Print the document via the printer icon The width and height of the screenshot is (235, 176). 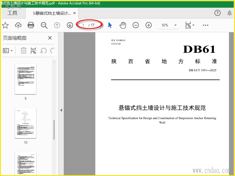(31, 25)
